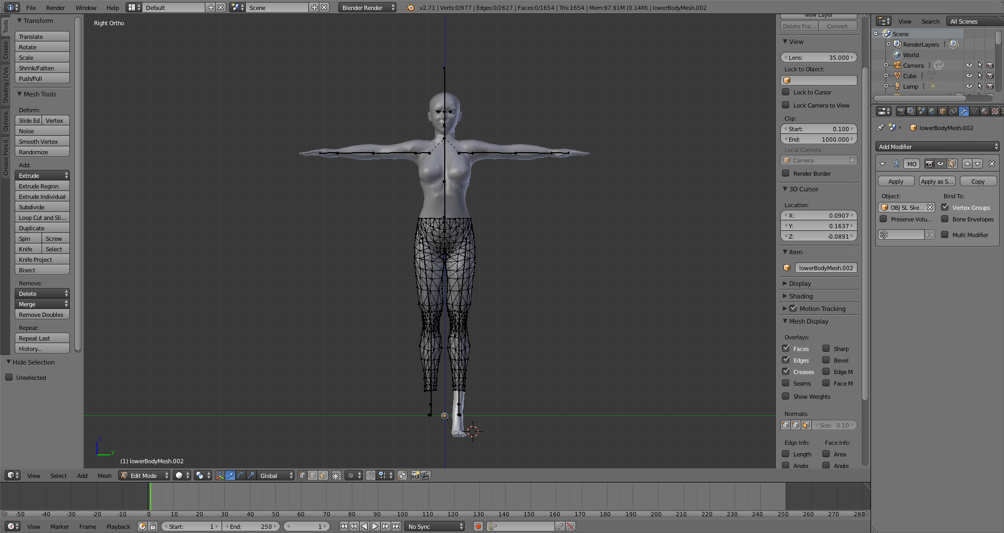Open the Delete dropdown in Remove section

pyautogui.click(x=42, y=293)
